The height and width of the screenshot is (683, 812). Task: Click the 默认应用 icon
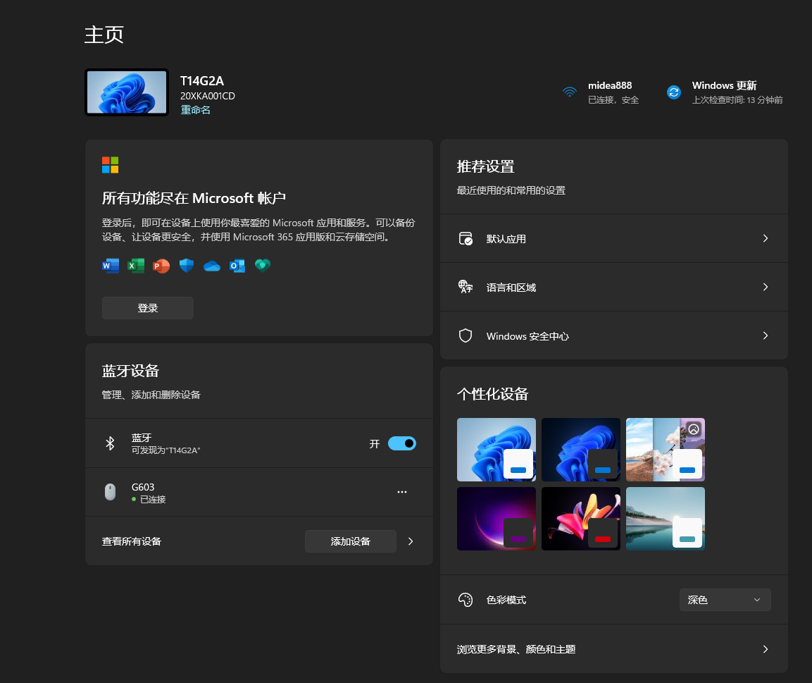[466, 238]
